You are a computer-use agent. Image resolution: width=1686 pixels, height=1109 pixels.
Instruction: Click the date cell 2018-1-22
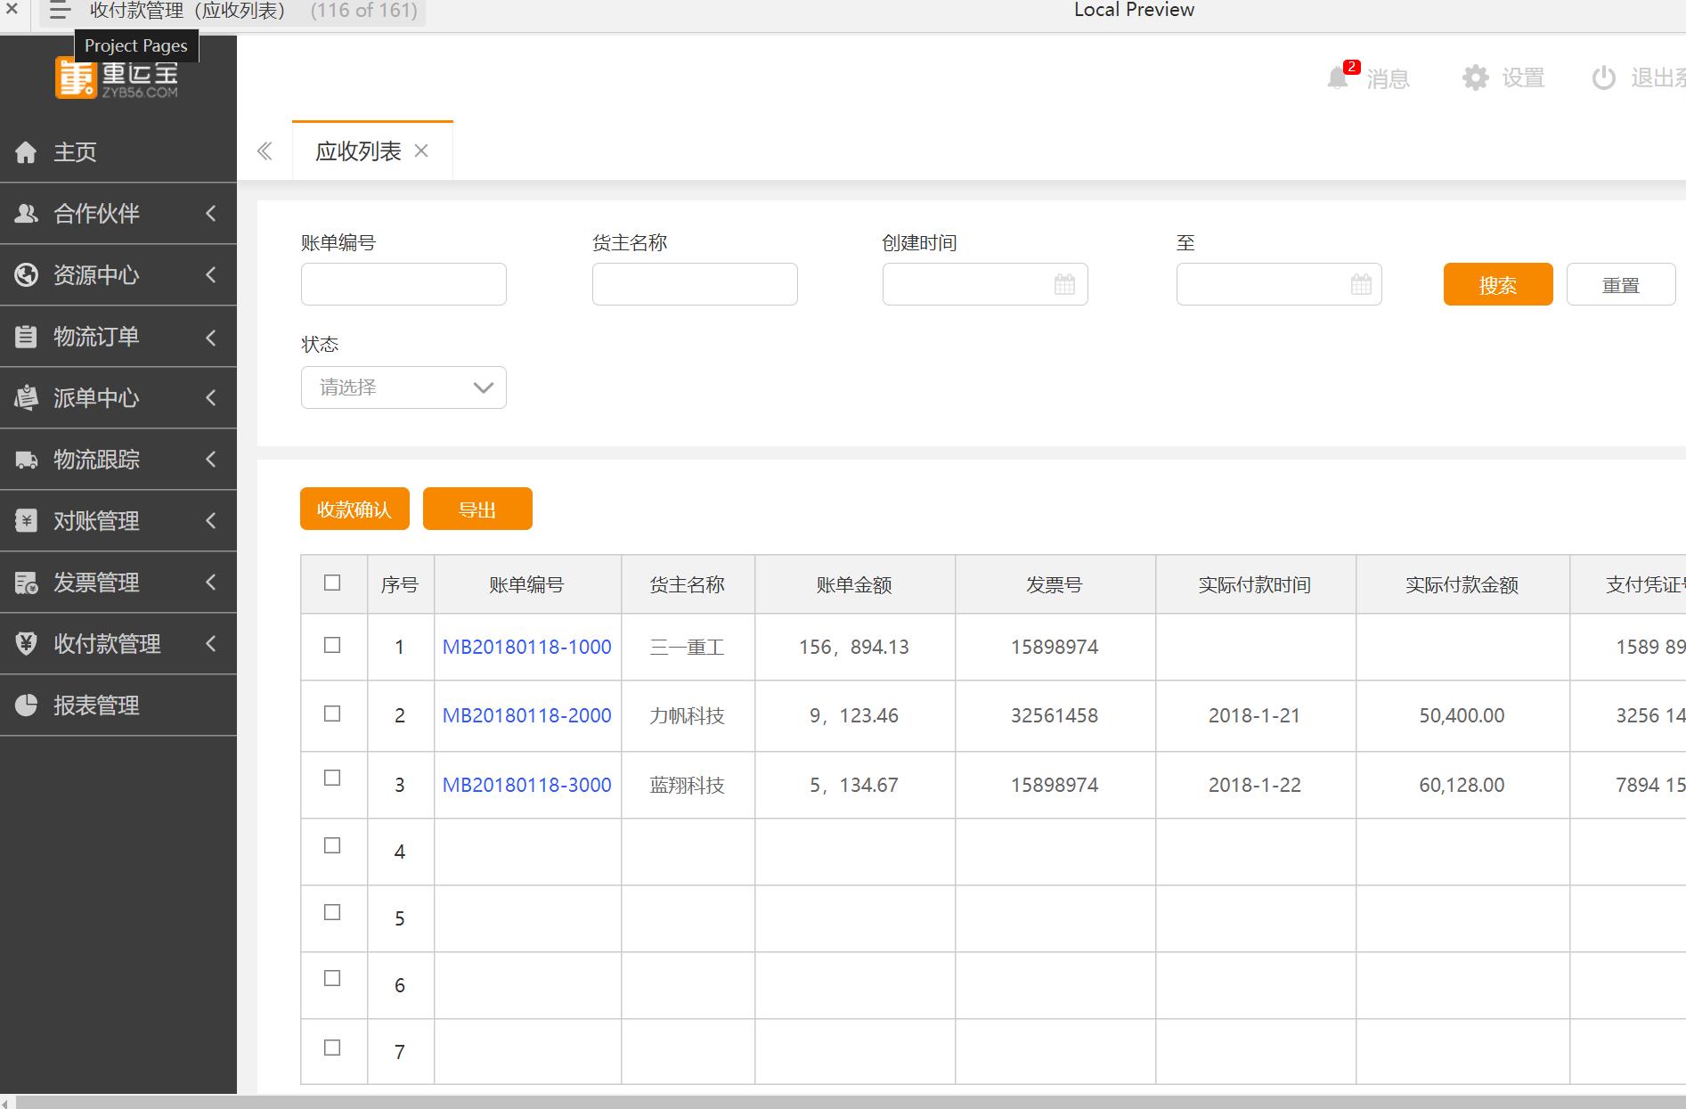point(1255,785)
